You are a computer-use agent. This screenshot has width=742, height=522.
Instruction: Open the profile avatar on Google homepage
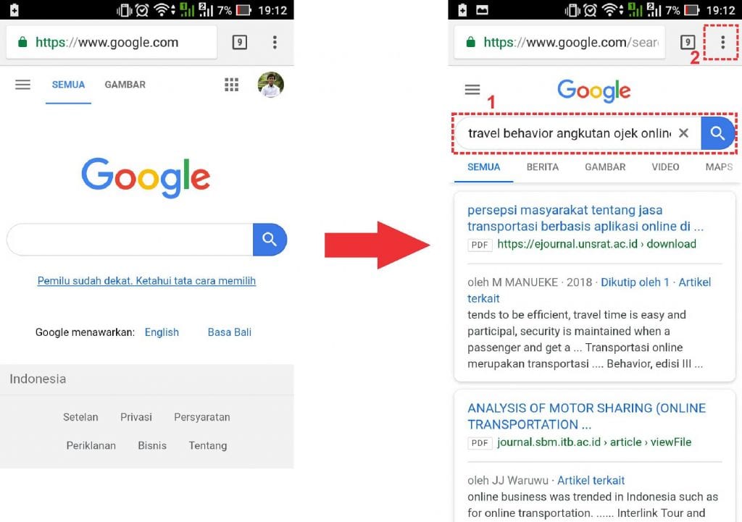(271, 85)
